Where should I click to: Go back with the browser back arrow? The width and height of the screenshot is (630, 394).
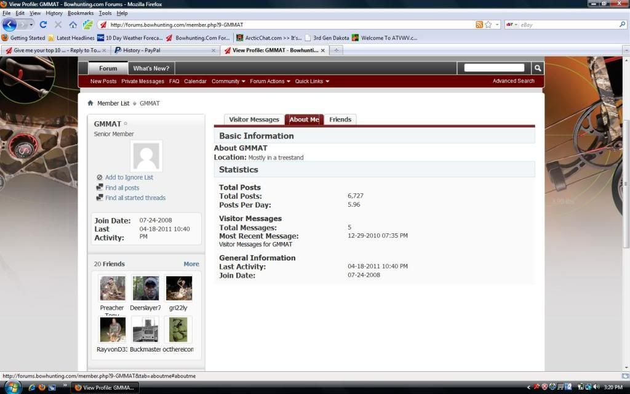[10, 25]
